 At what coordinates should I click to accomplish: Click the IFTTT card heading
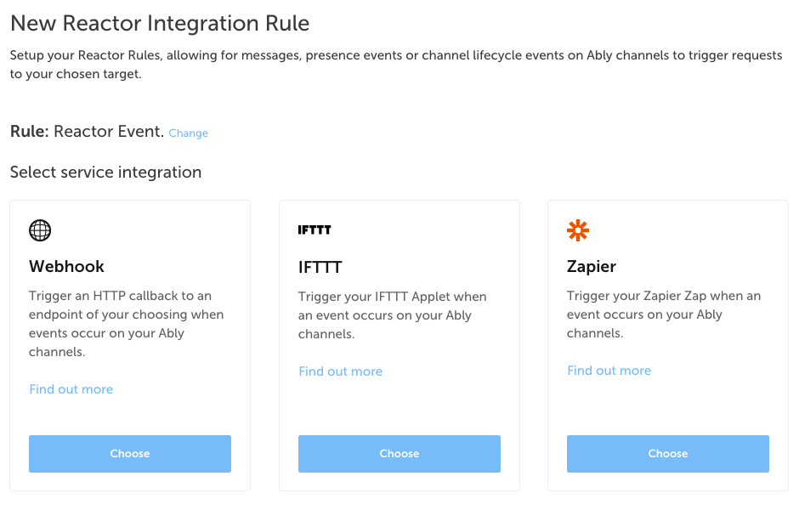[x=320, y=267]
